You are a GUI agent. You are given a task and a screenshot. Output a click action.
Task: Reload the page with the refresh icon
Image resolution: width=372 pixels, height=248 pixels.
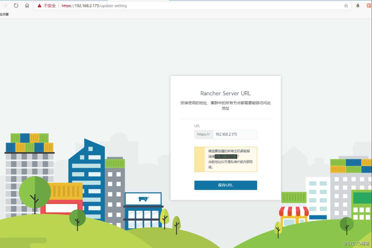click(x=16, y=5)
